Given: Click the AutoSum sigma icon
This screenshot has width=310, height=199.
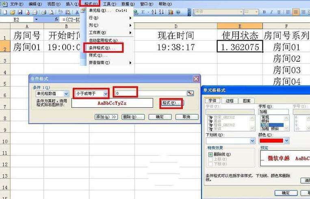Looking at the screenshot, I should point(143,12).
